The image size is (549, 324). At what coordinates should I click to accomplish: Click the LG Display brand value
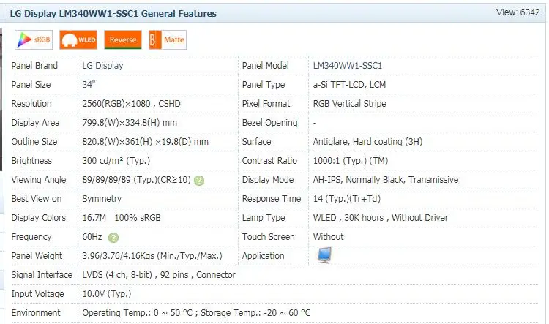[x=102, y=66]
